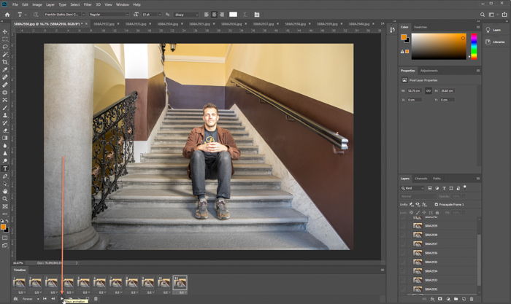
Task: Toggle visibility of layer SB8A2933
Action: [x=402, y=279]
